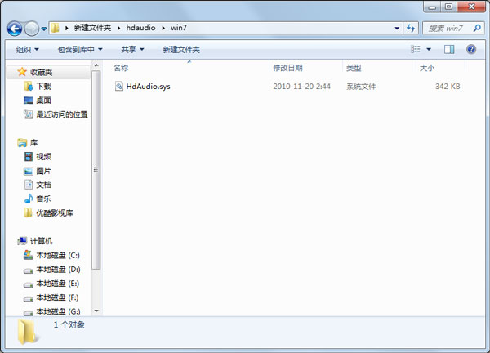The height and width of the screenshot is (353, 490).
Task: Open address bar history dropdown
Action: point(397,28)
